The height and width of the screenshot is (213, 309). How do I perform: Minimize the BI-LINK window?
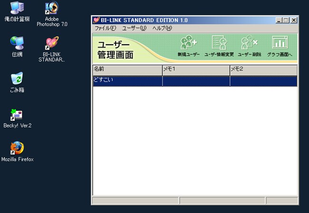(x=279, y=20)
